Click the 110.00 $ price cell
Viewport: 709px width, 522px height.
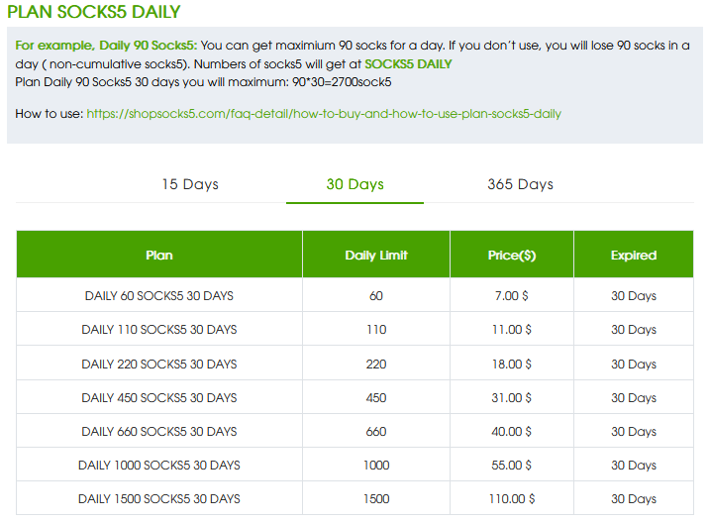pyautogui.click(x=512, y=499)
